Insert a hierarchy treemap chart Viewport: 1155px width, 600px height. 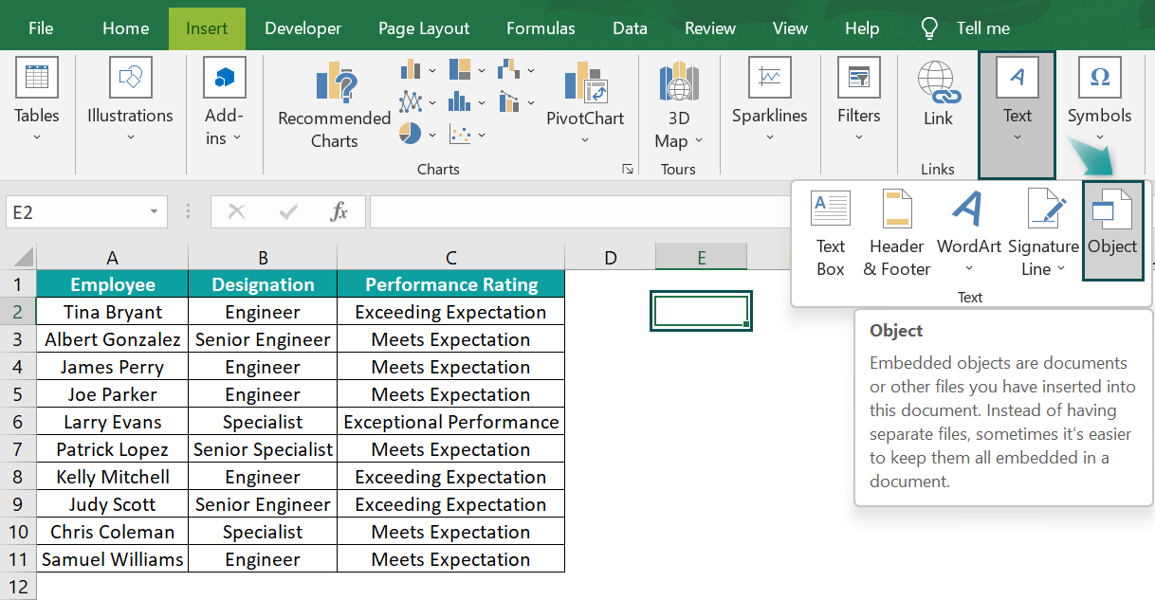[x=460, y=69]
